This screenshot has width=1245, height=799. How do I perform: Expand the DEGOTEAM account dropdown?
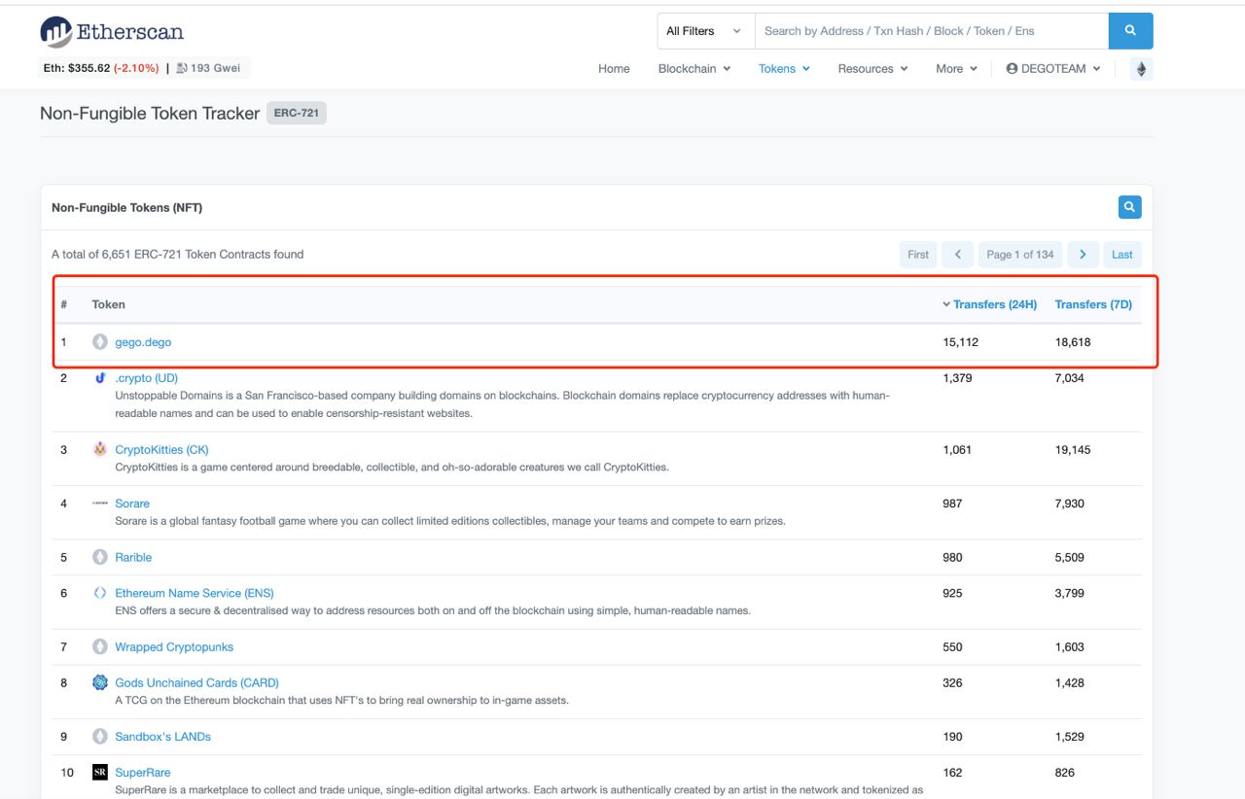[1053, 69]
